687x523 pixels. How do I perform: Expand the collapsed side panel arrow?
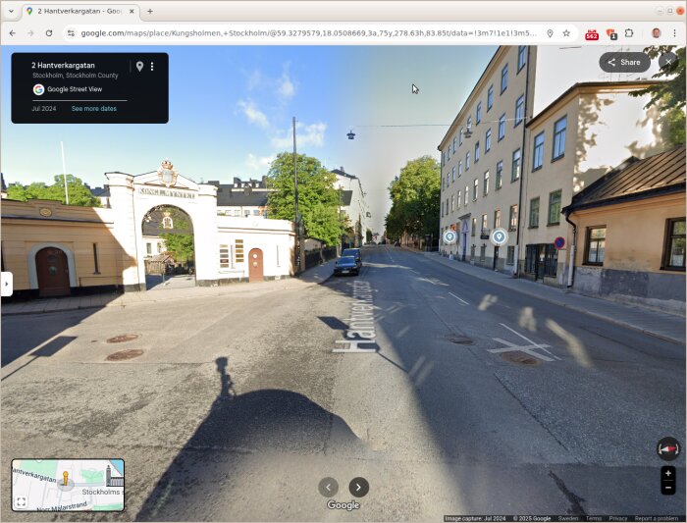pos(6,284)
